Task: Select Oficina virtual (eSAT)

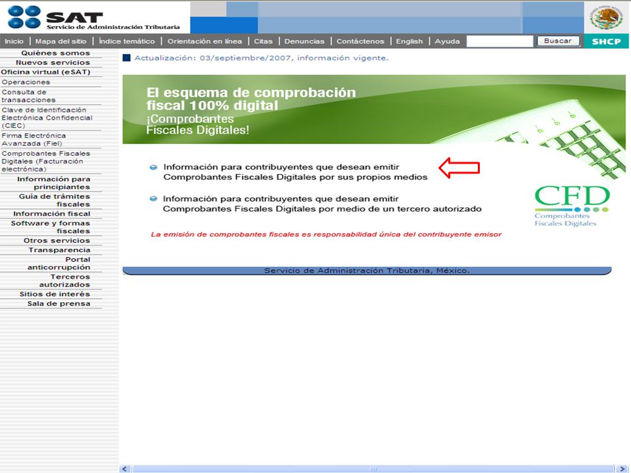Action: [x=45, y=72]
